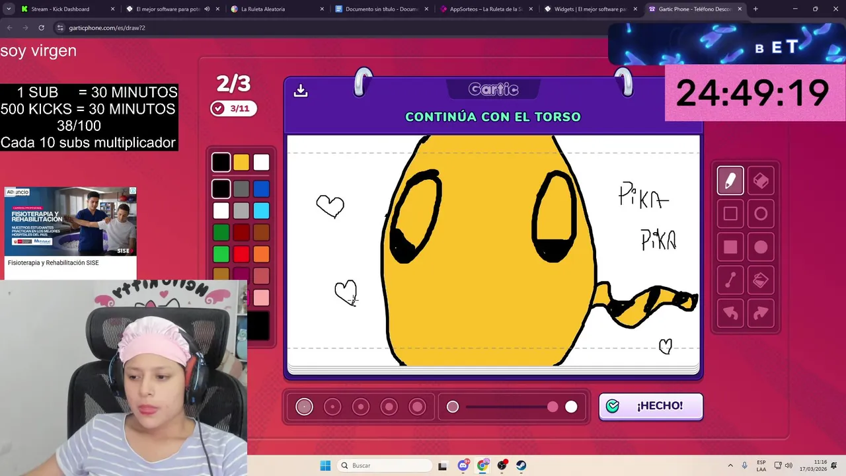Image resolution: width=846 pixels, height=476 pixels.
Task: Choose the empty rectangle shape tool
Action: point(730,214)
